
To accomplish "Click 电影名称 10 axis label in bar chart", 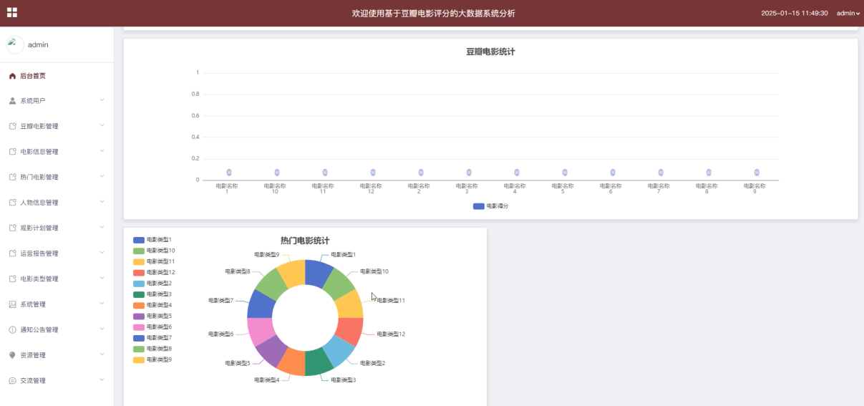I will tap(275, 188).
